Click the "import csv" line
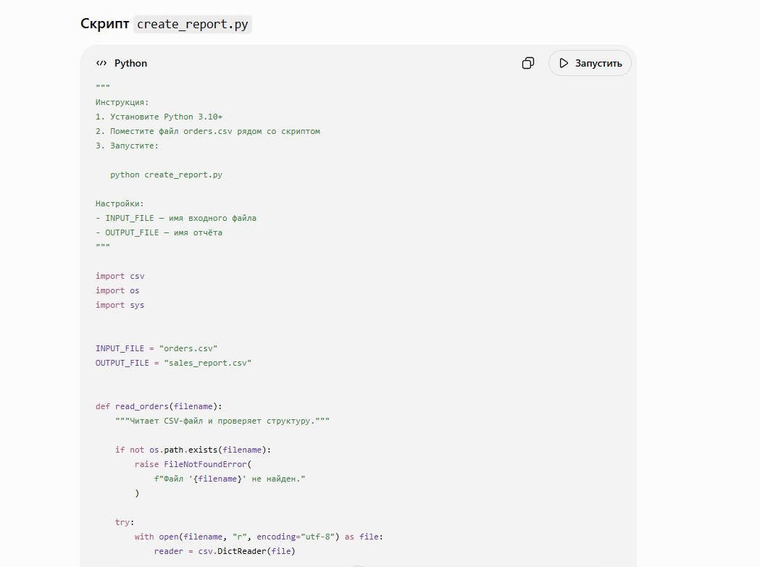760x567 pixels. click(120, 276)
